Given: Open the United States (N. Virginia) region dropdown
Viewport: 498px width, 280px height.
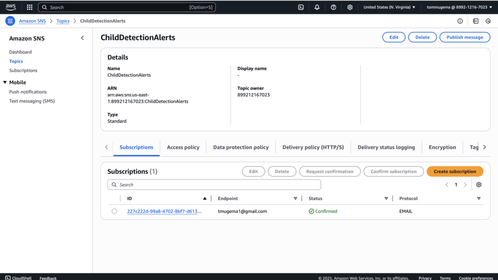Looking at the screenshot, I should [389, 7].
